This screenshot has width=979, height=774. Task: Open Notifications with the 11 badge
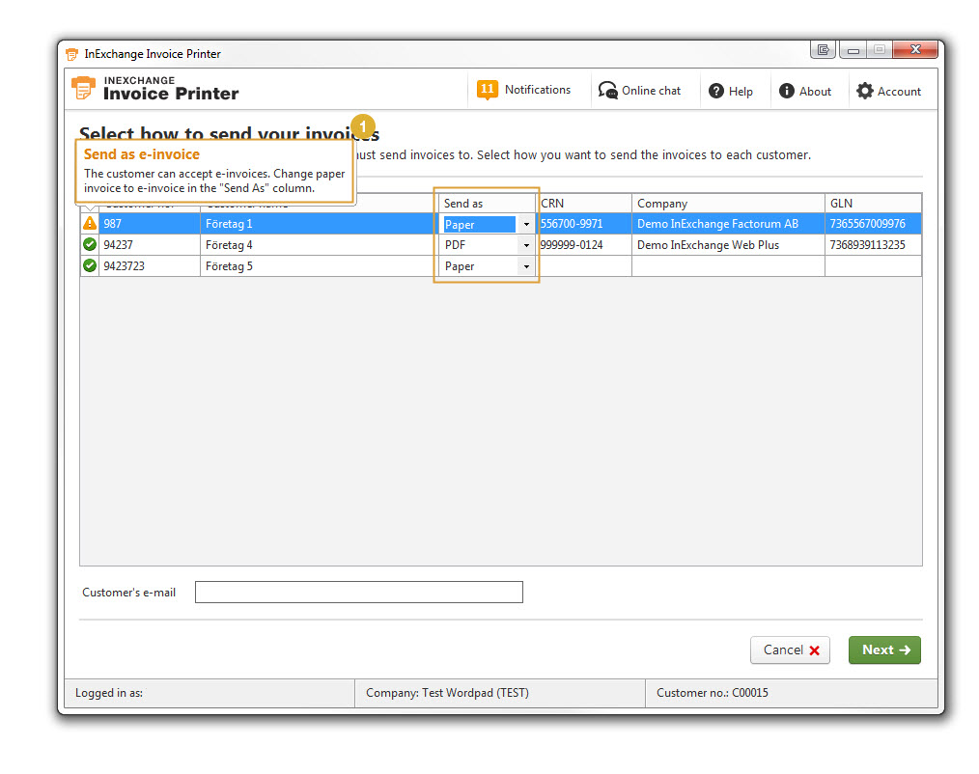click(x=524, y=90)
